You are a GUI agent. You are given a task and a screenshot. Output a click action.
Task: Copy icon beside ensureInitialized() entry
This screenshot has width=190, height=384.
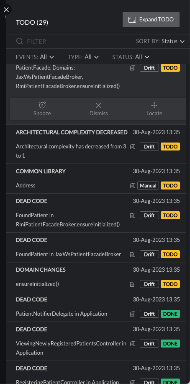[x=133, y=284]
